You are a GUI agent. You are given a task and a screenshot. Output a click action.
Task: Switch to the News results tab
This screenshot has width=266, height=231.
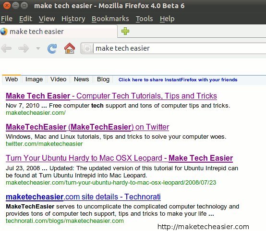coord(82,79)
